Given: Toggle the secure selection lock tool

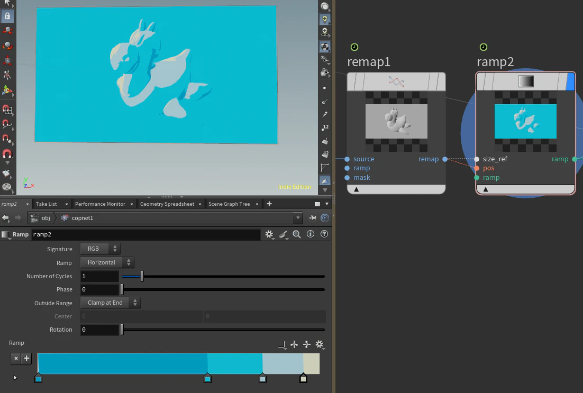Looking at the screenshot, I should click(7, 16).
